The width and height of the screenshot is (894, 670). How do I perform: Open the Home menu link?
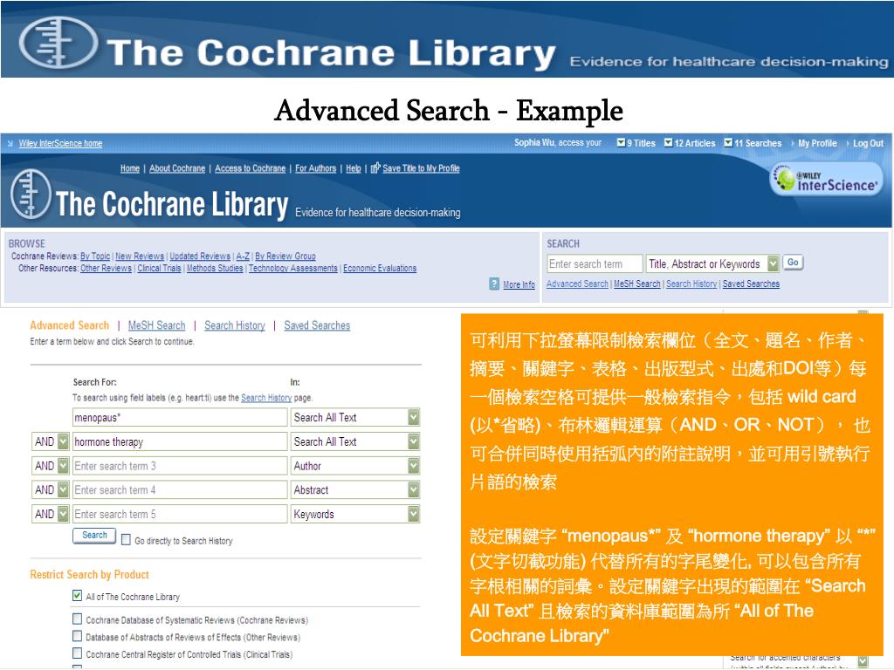(130, 168)
